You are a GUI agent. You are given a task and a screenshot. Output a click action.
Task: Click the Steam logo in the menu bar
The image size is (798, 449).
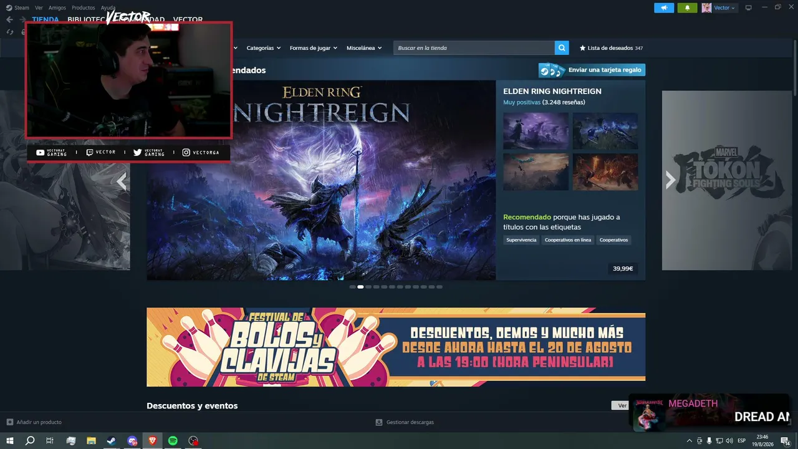(x=9, y=7)
